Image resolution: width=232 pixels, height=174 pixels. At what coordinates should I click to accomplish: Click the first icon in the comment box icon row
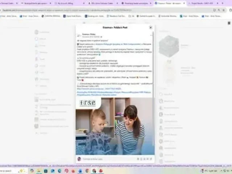coord(138,159)
